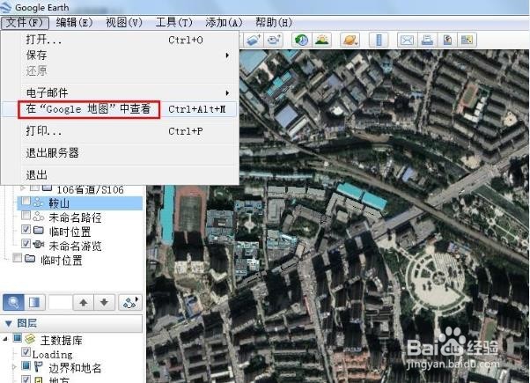Choose 退出 from the file menu

(120, 174)
